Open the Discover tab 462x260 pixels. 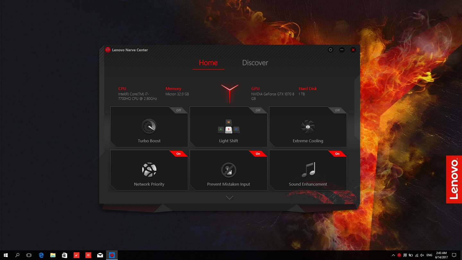[x=255, y=63]
